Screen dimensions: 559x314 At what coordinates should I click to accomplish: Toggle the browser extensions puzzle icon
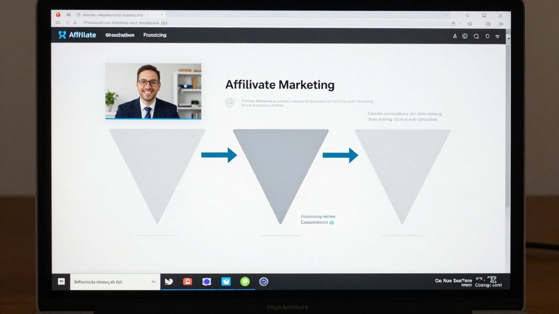(x=470, y=23)
